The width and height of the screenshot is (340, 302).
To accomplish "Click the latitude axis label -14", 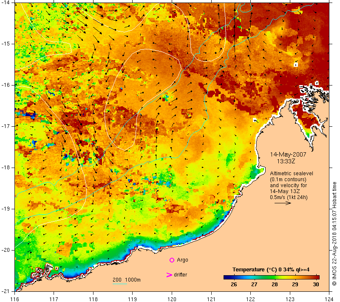I will click(6, 3).
